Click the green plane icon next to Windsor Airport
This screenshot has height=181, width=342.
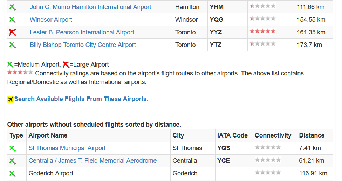(12, 20)
